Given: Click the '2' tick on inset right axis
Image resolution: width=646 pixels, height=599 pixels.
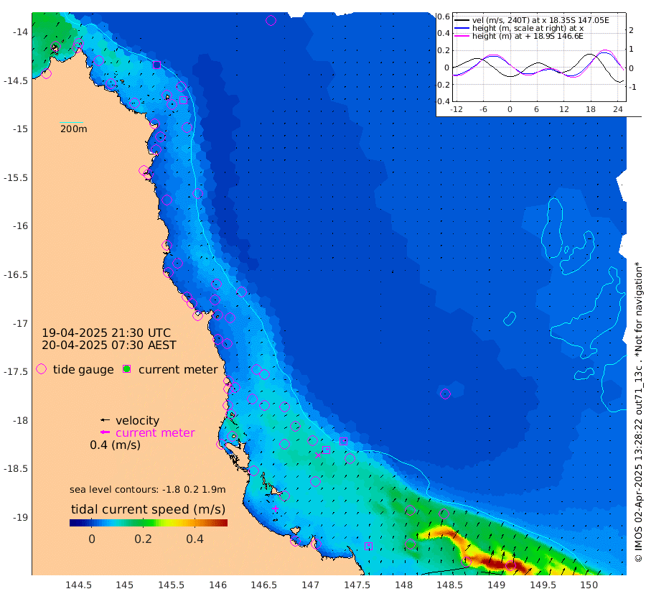Looking at the screenshot, I should (631, 30).
